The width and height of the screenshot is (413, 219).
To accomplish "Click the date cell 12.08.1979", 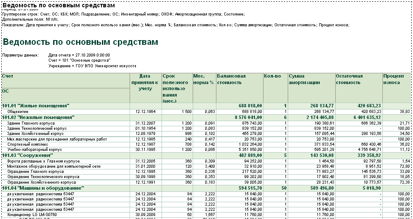I will [146, 134].
